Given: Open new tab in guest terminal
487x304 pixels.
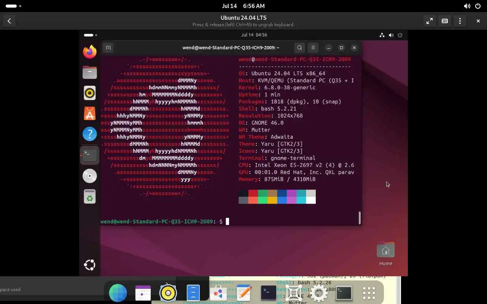Looking at the screenshot, I should [x=108, y=48].
